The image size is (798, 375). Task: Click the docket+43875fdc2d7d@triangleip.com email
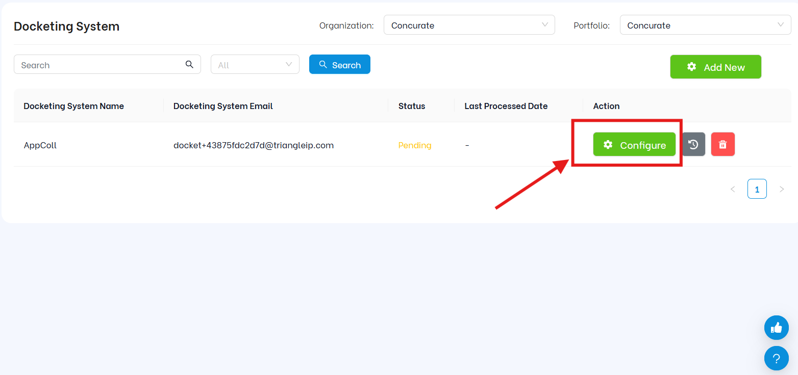(254, 145)
